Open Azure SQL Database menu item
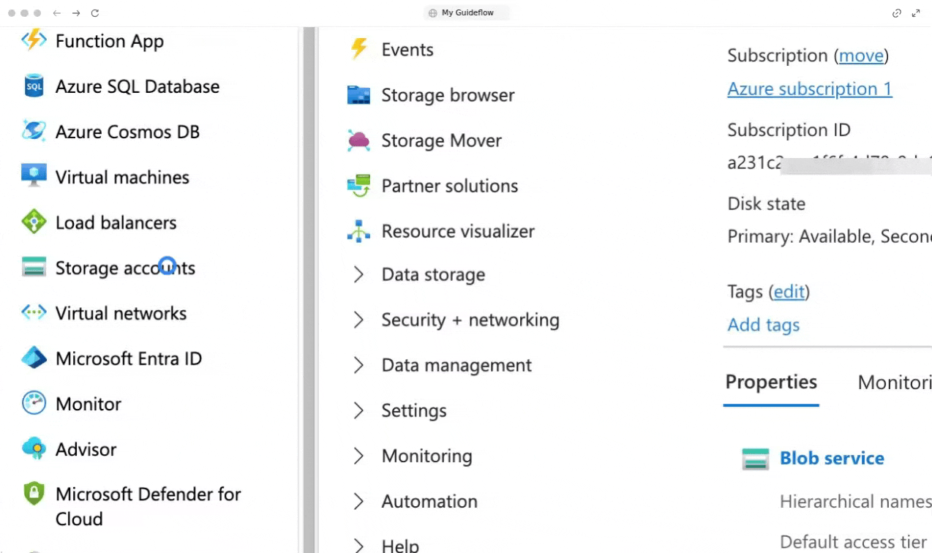The image size is (932, 553). [138, 86]
